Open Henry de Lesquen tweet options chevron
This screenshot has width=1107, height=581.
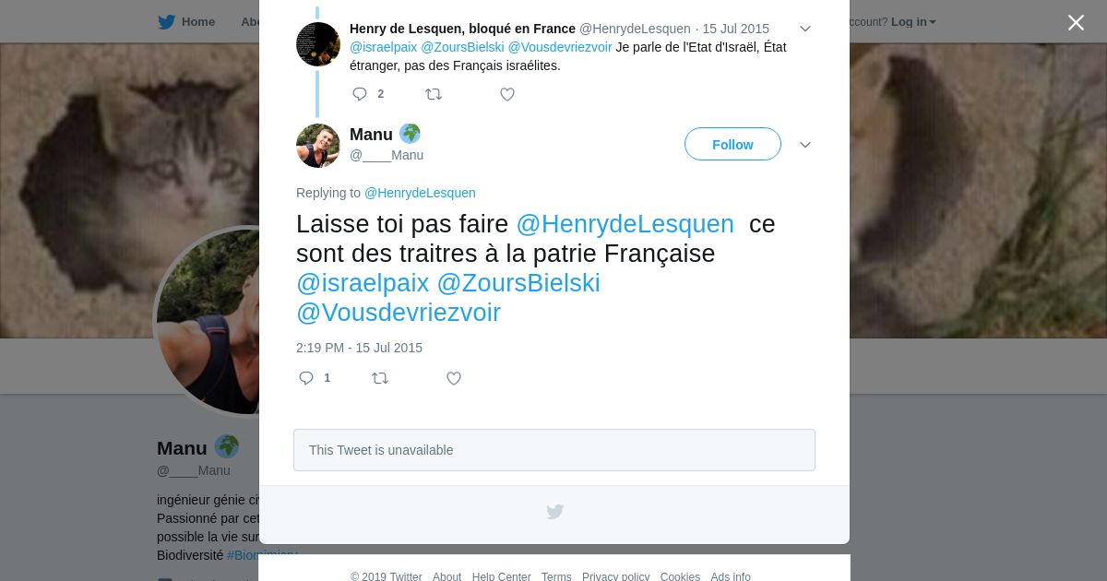[x=804, y=29]
